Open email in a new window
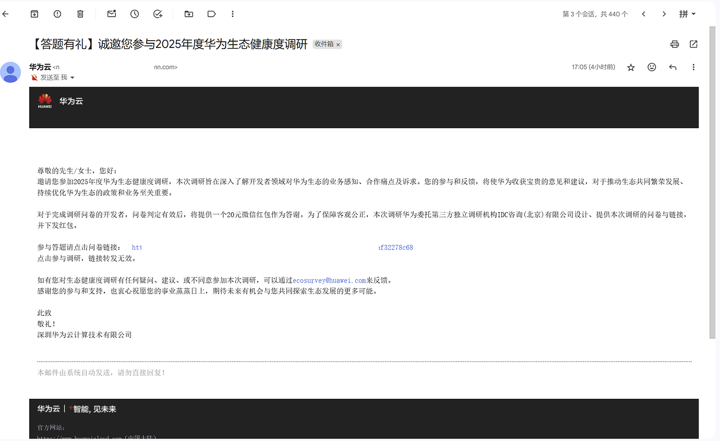 693,44
